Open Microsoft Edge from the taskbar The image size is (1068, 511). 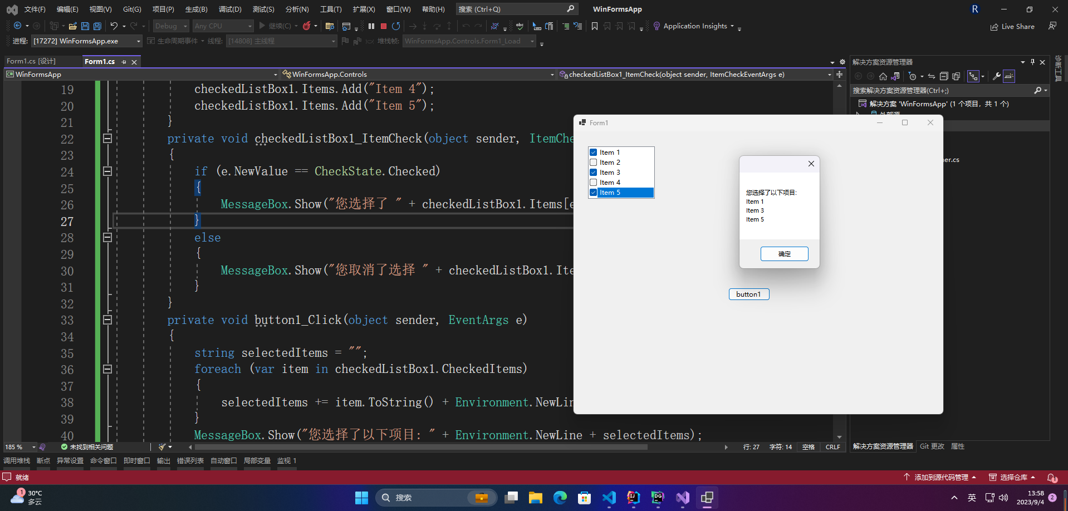[x=560, y=498]
